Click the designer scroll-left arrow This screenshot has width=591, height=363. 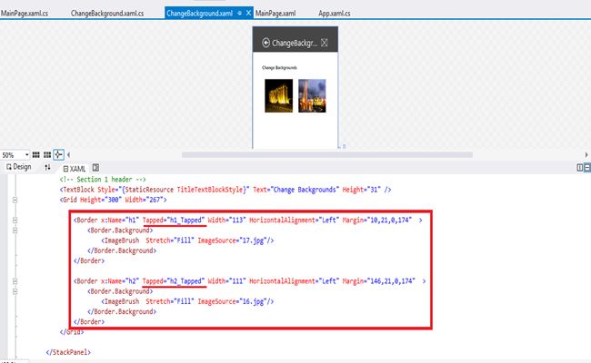pyautogui.click(x=68, y=154)
